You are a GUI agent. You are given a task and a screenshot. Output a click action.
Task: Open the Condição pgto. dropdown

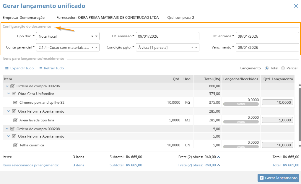196,47
